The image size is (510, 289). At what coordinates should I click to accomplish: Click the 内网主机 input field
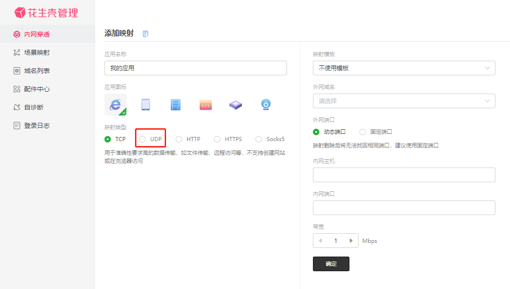[404, 175]
